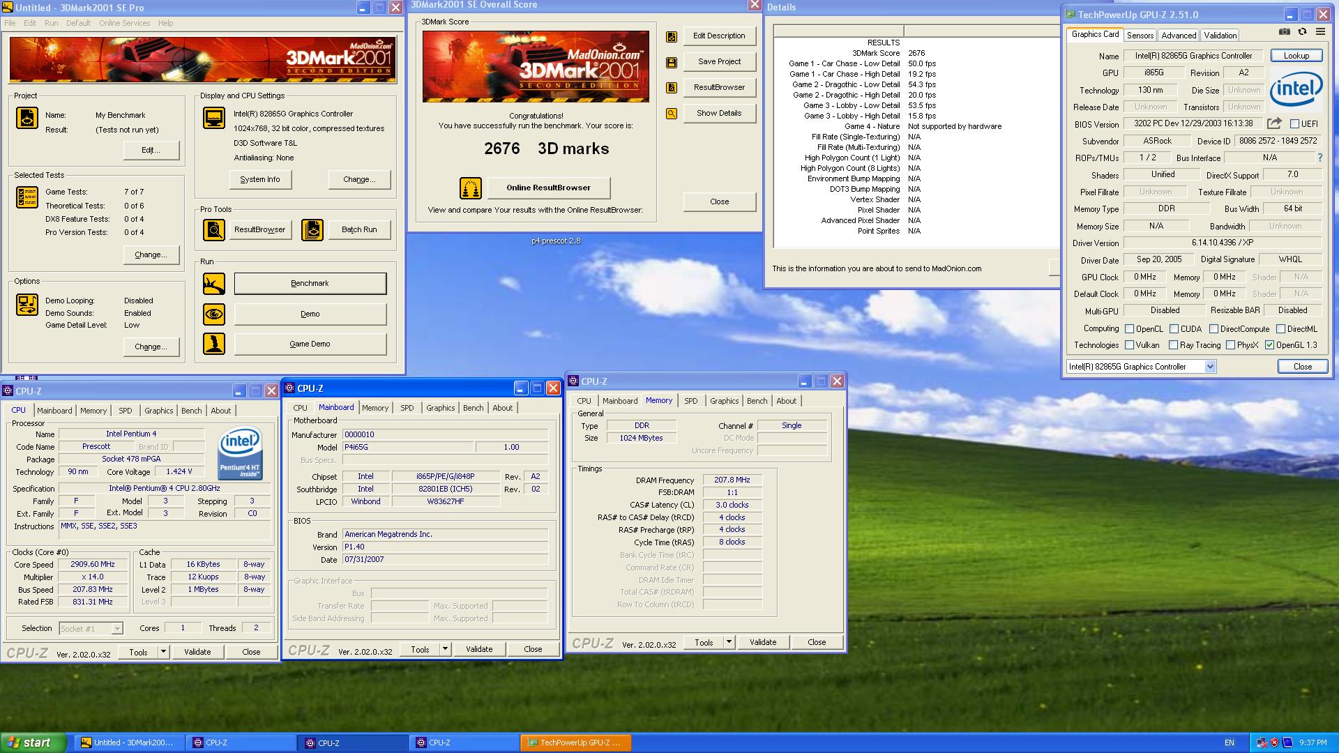Open the Run menu in 3DMark
The width and height of the screenshot is (1339, 753).
click(52, 23)
